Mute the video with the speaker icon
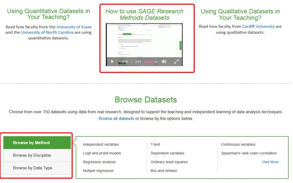Viewport: 293px width, 183px height. coord(164,62)
